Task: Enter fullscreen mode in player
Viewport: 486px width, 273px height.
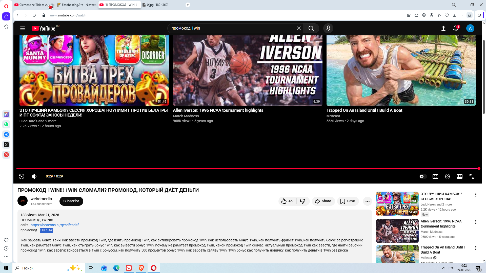Action: [472, 176]
